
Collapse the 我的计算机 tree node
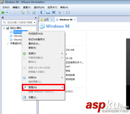click(4, 28)
